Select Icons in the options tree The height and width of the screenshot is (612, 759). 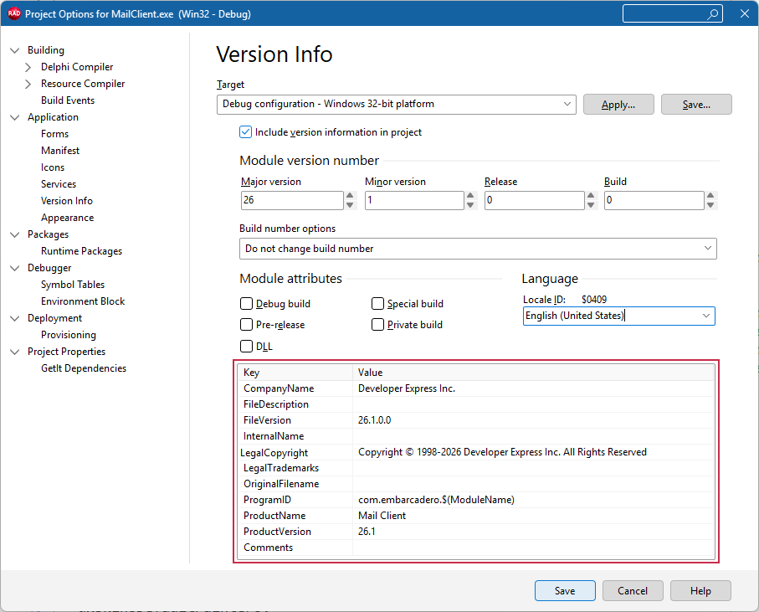coord(53,167)
